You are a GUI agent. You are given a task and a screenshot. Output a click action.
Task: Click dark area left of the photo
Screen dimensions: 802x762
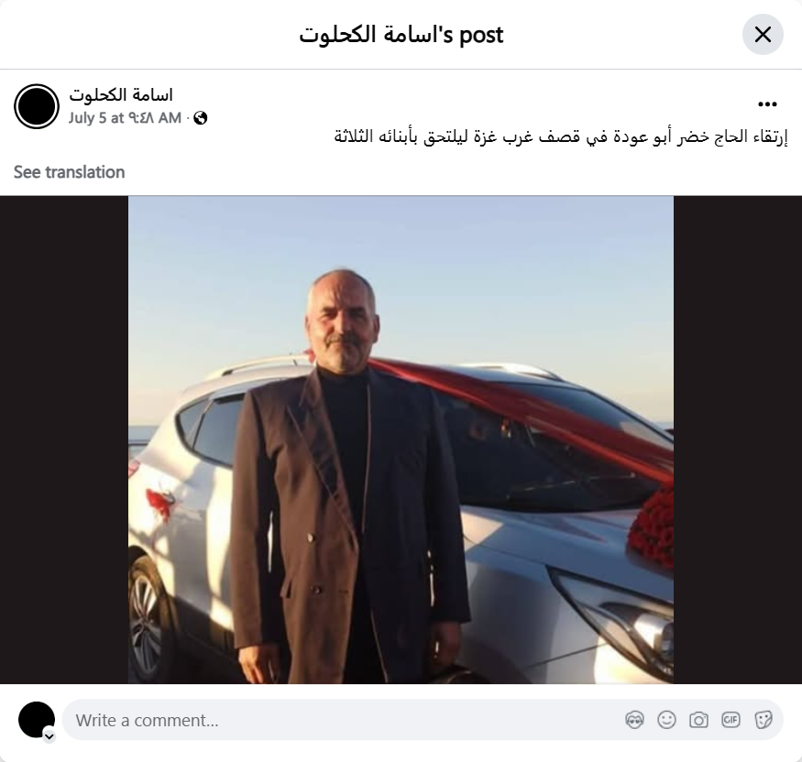coord(64,440)
